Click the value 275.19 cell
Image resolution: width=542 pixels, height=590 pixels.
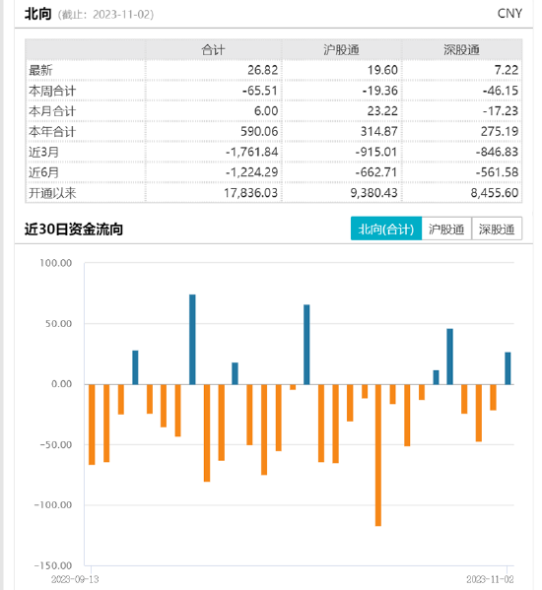[x=500, y=131]
